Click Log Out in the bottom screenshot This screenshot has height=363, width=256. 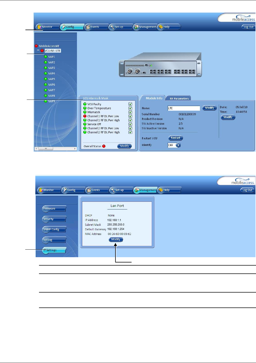247,190
